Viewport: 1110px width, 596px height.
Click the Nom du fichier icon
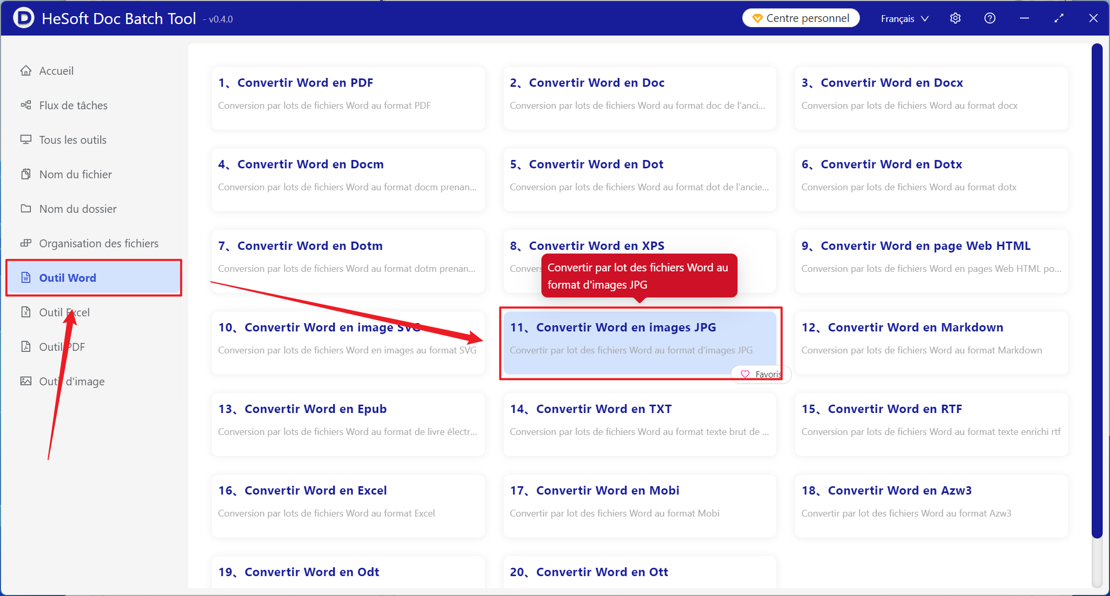[26, 174]
